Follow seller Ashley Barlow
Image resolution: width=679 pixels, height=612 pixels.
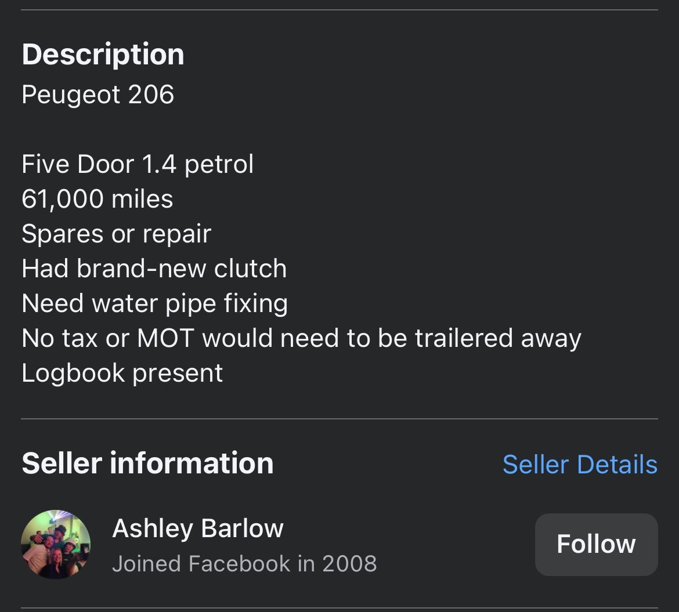pos(596,544)
